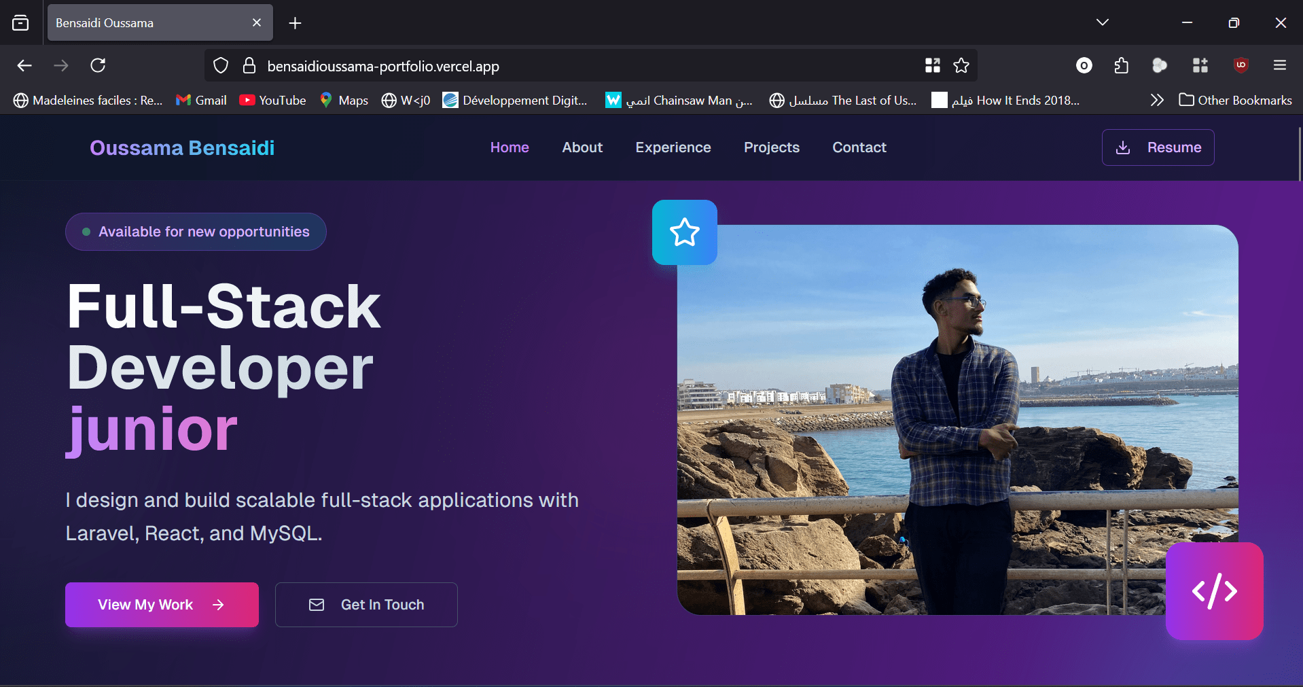The width and height of the screenshot is (1303, 687).
Task: Open the Extensions puzzle-piece icon
Action: 1122,66
